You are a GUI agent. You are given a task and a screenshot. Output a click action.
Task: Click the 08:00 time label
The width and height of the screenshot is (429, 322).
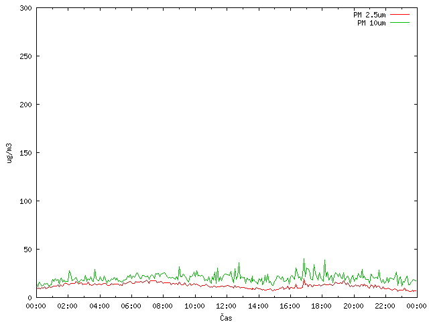point(163,306)
